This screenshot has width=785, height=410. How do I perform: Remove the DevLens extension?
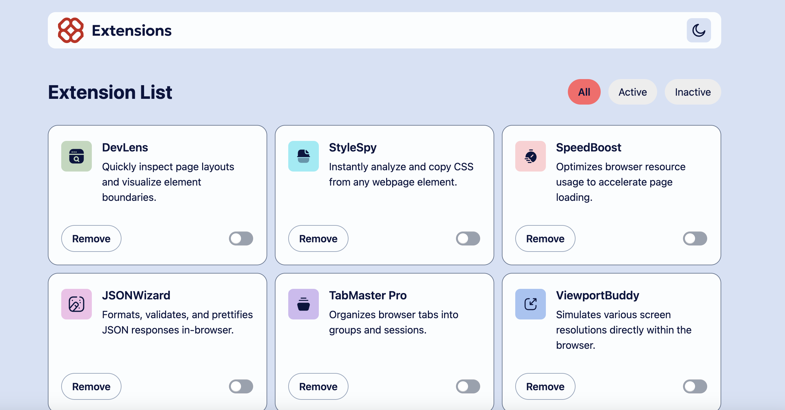91,238
